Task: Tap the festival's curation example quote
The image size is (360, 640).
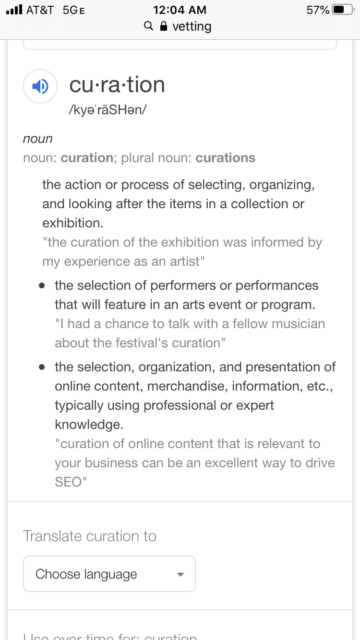Action: (x=190, y=333)
